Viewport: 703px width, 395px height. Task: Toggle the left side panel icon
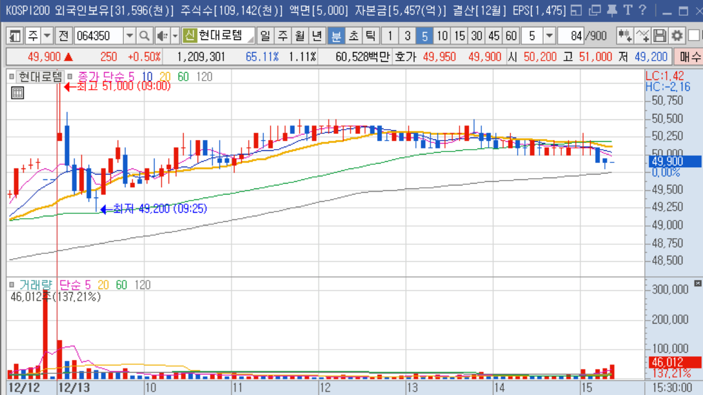[15, 36]
